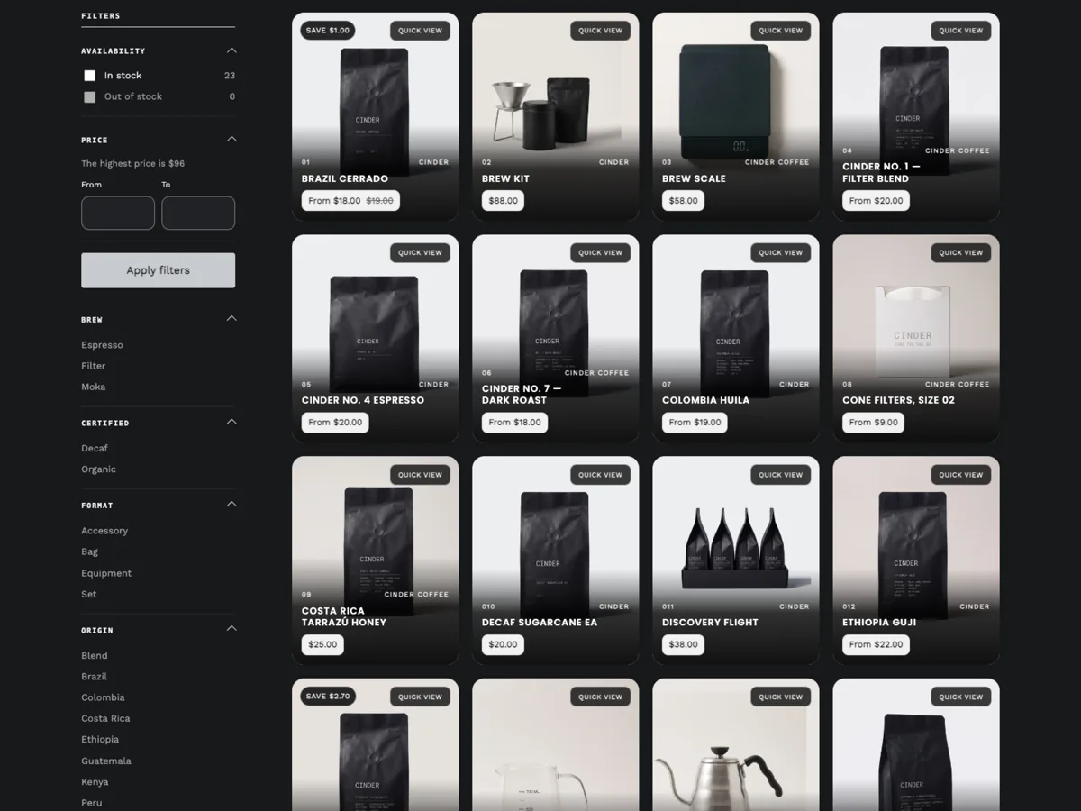Choose Brazil origin filter

(x=95, y=677)
